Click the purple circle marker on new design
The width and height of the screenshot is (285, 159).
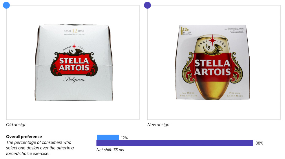coord(147,5)
